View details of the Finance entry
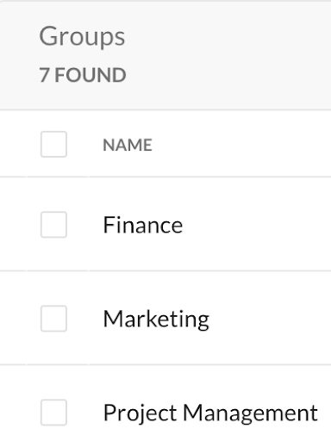Image resolution: width=331 pixels, height=441 pixels. [x=143, y=225]
